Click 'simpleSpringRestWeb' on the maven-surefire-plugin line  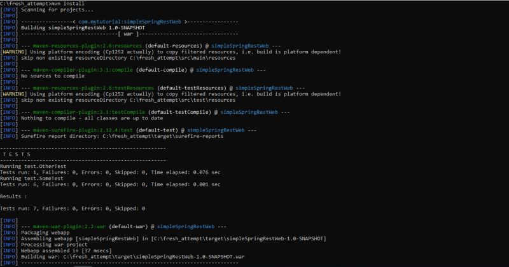(216, 130)
